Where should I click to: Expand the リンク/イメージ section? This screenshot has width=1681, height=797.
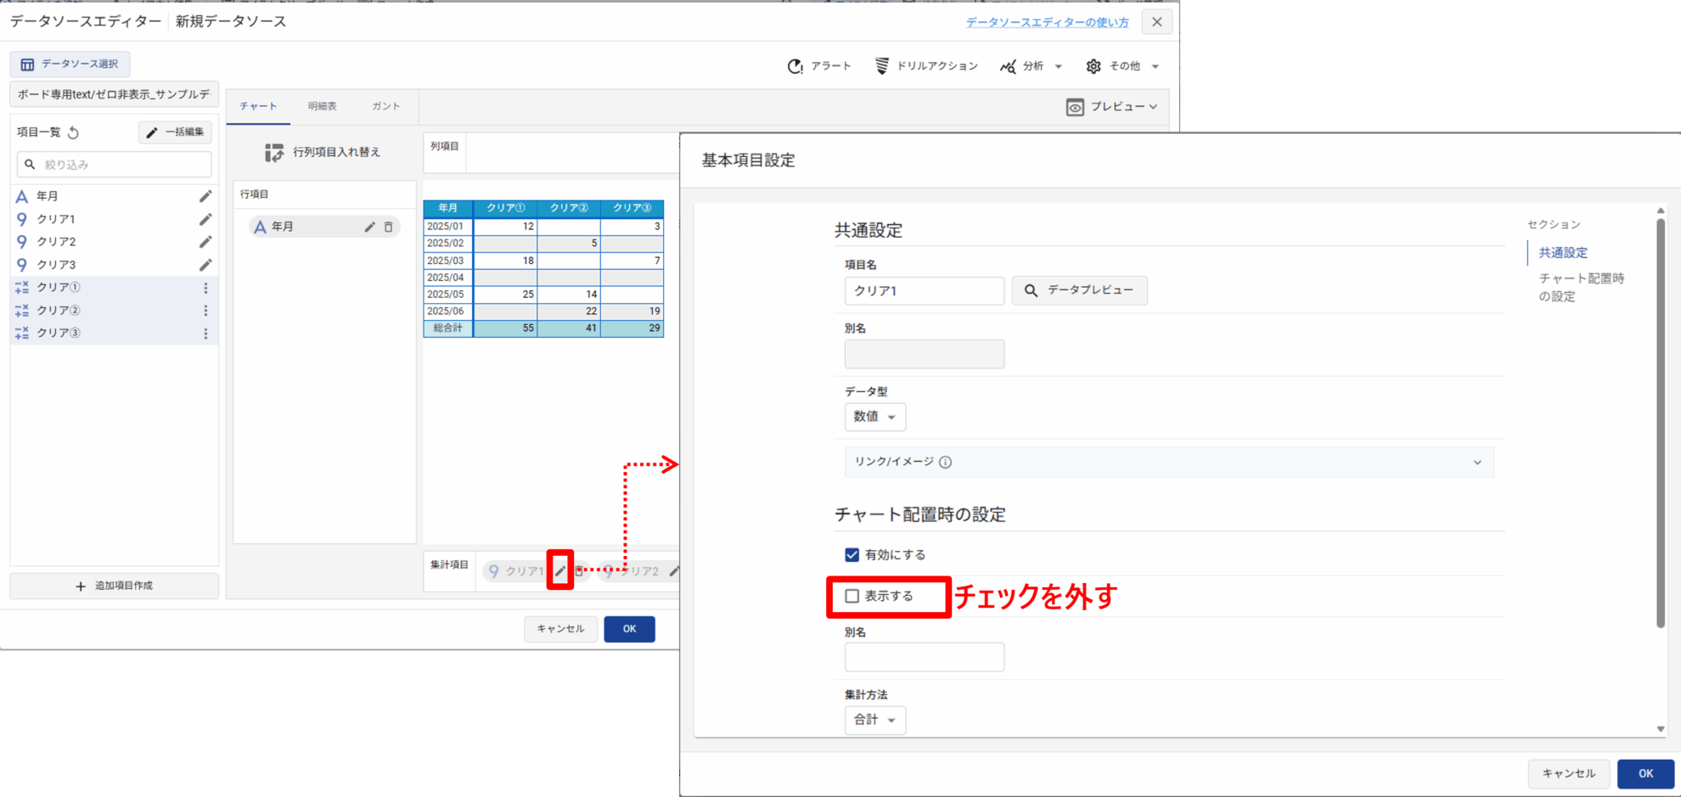click(x=1477, y=463)
